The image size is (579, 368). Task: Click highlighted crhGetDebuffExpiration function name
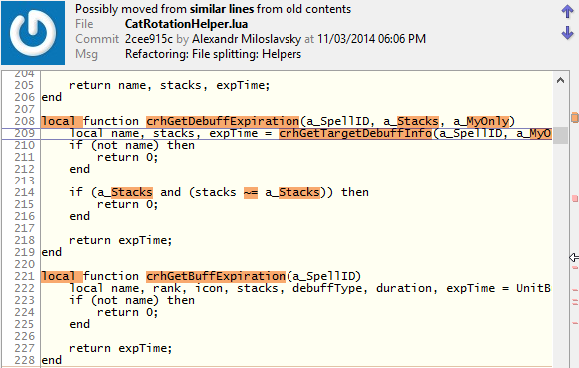click(223, 121)
